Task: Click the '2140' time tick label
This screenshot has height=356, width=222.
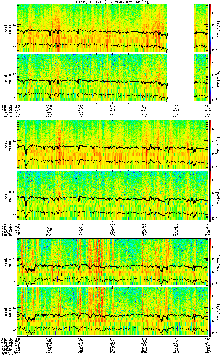Action: click(x=176, y=351)
